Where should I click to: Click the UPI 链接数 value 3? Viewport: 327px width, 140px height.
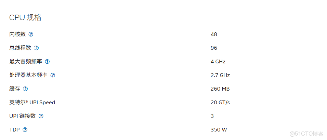tap(212, 116)
